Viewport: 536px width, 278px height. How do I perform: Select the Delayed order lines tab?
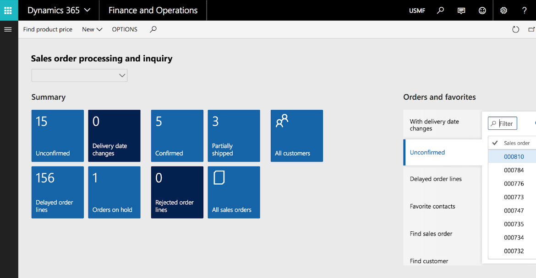[436, 179]
